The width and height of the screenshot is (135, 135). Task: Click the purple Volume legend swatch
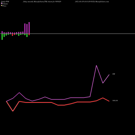point(2,3)
